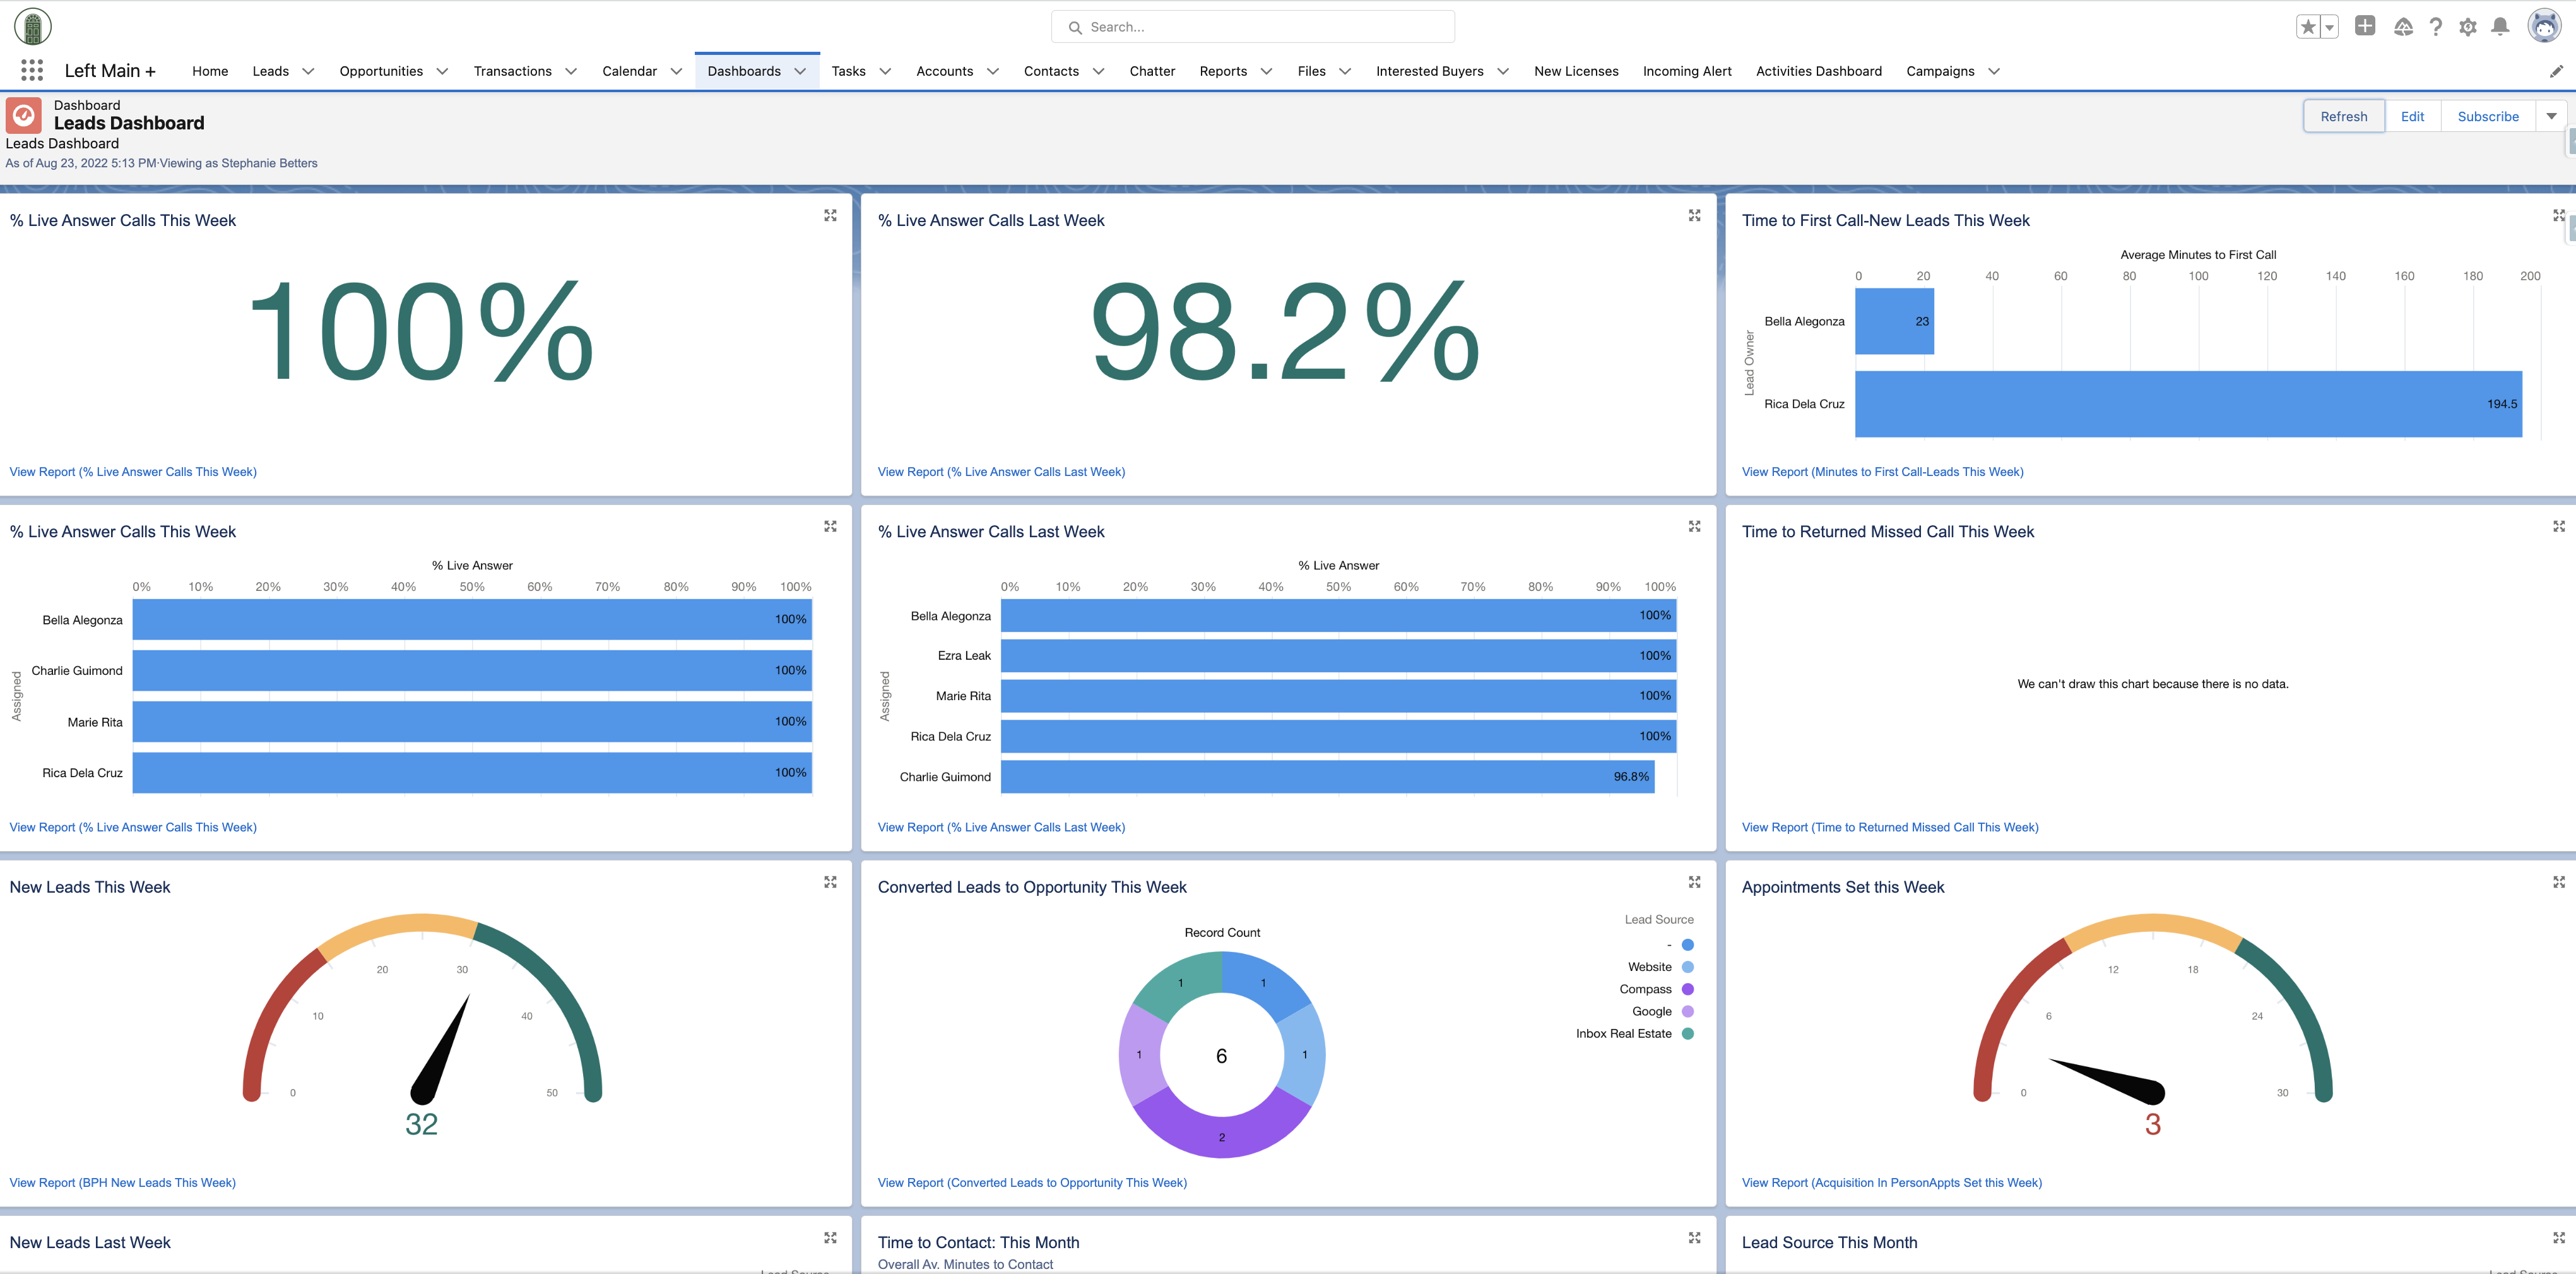Open the Leads tab dropdown chevron
Viewport: 2576px width, 1274px height.
pyautogui.click(x=308, y=71)
